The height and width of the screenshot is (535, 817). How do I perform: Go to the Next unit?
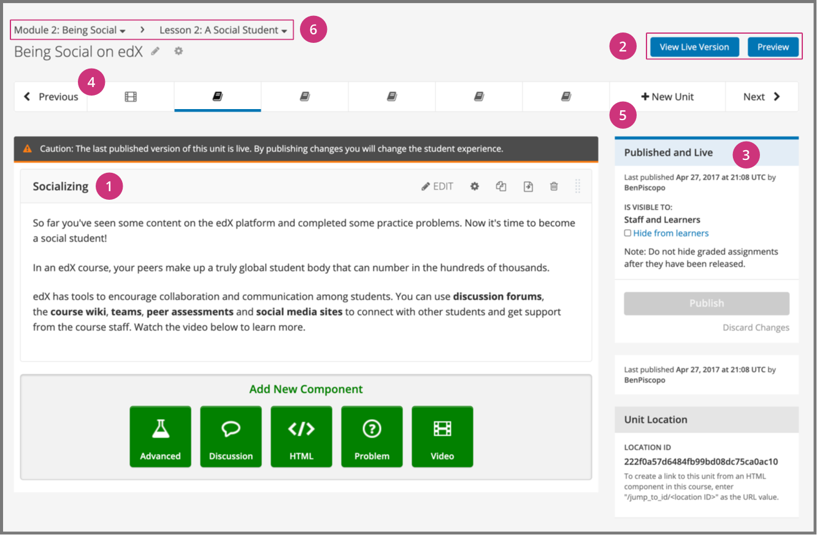point(761,97)
